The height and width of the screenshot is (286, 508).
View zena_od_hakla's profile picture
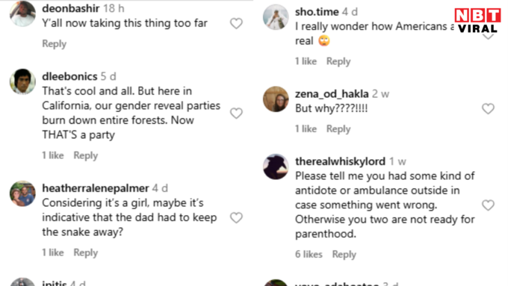pyautogui.click(x=276, y=99)
